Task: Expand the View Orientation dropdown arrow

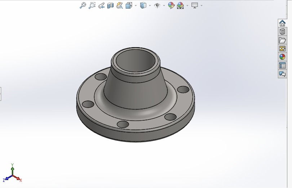Action: coord(136,6)
